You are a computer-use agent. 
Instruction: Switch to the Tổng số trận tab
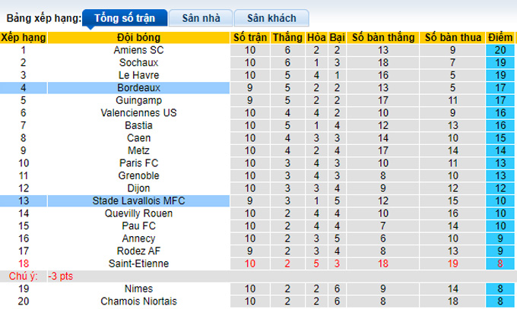click(x=125, y=17)
